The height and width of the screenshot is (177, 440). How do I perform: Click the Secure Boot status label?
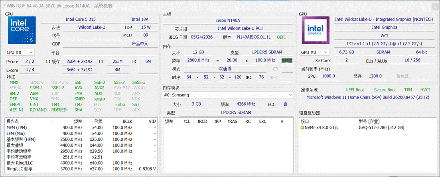pyautogui.click(x=385, y=90)
